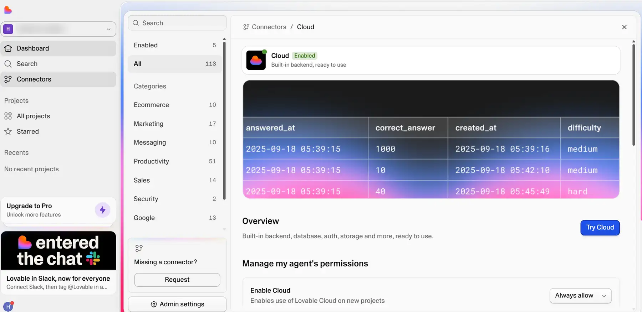Click the All projects grid icon
Viewport: 642px width, 312px height.
[8, 116]
